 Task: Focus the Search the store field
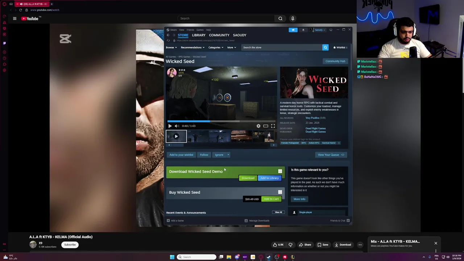(282, 47)
